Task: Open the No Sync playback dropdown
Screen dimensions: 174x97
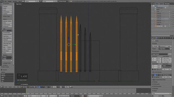Action: 75,96
